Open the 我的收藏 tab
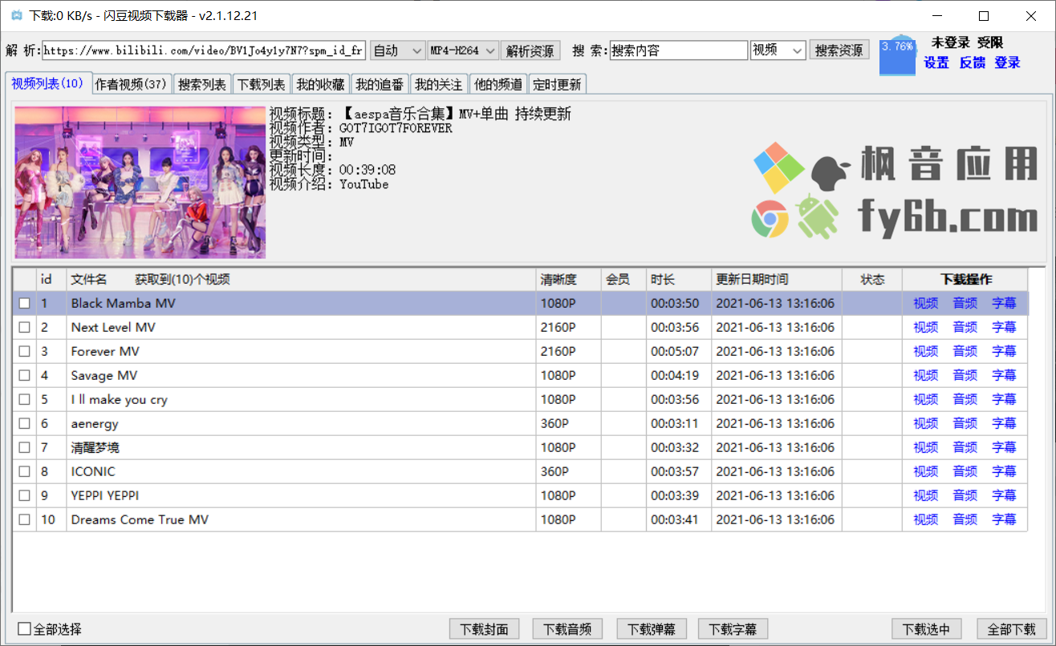This screenshot has height=646, width=1056. [320, 84]
